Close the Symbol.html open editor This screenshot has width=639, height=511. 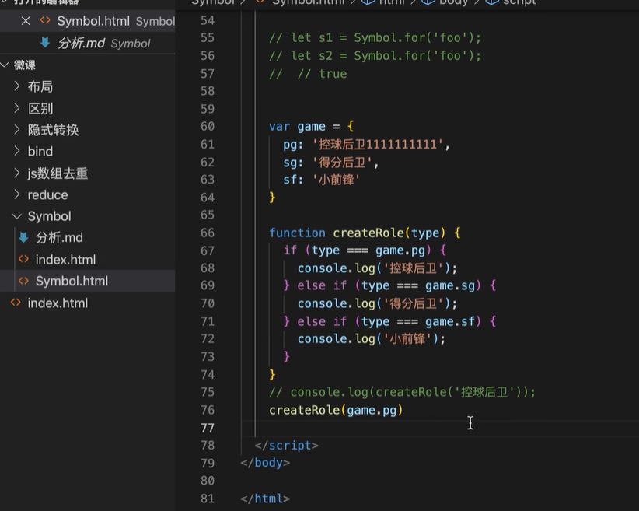pyautogui.click(x=26, y=21)
